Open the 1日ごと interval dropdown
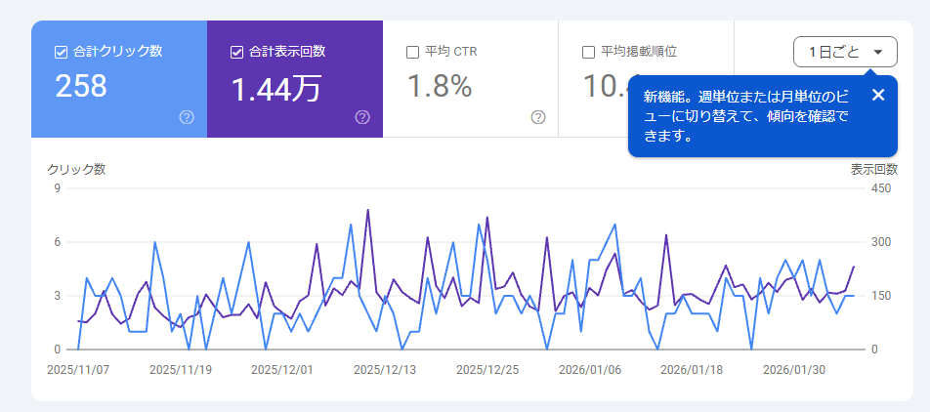 (834, 52)
